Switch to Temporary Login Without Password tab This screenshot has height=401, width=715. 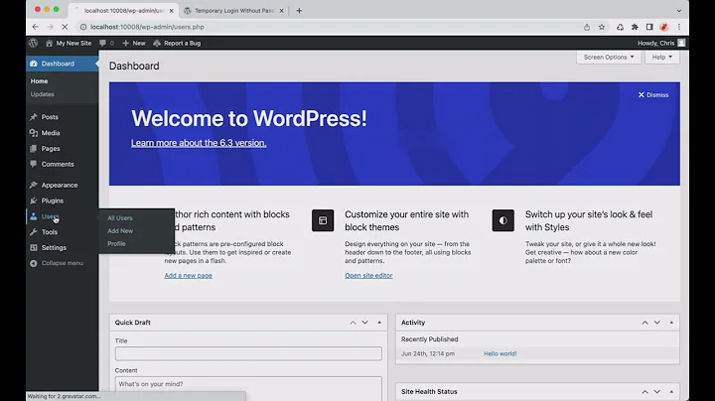point(233,11)
